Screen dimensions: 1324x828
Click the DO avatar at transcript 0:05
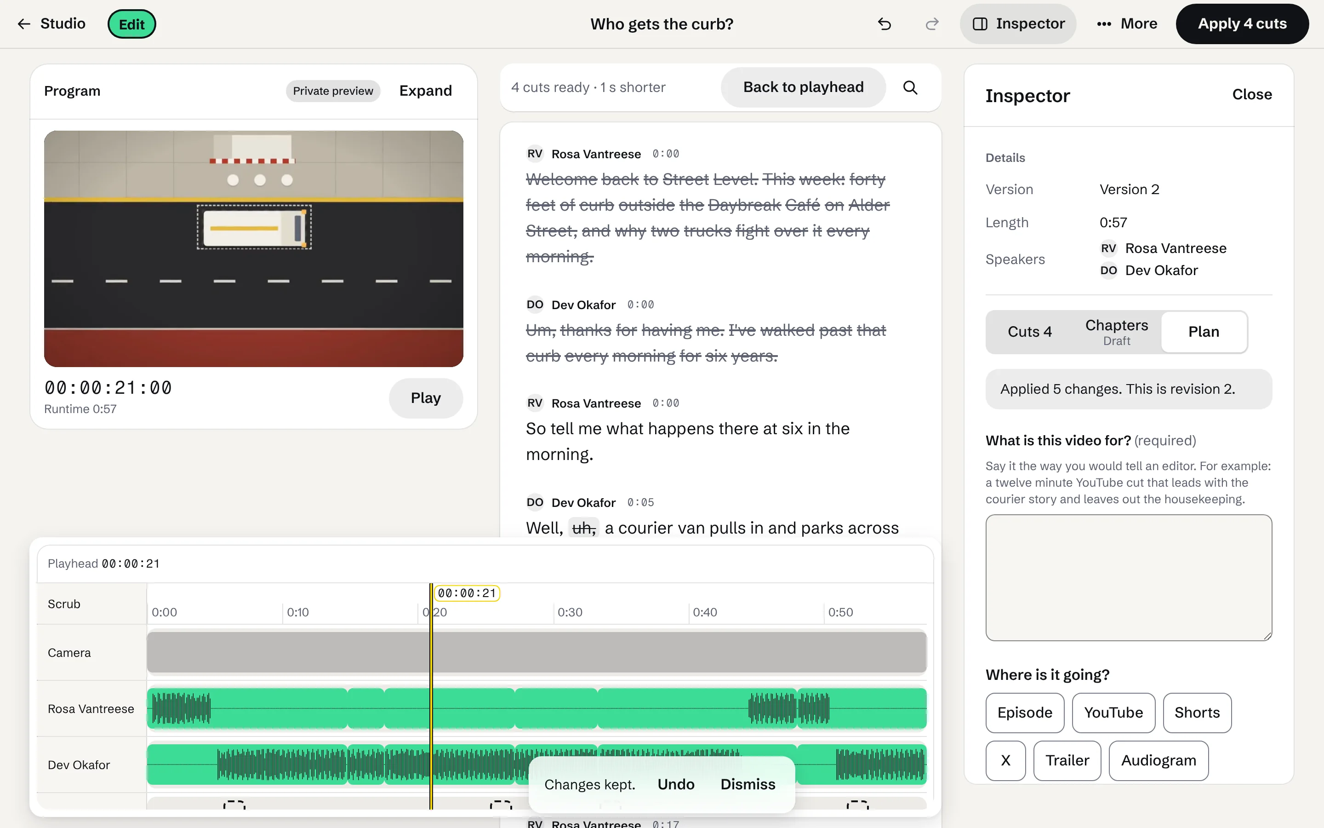point(535,502)
